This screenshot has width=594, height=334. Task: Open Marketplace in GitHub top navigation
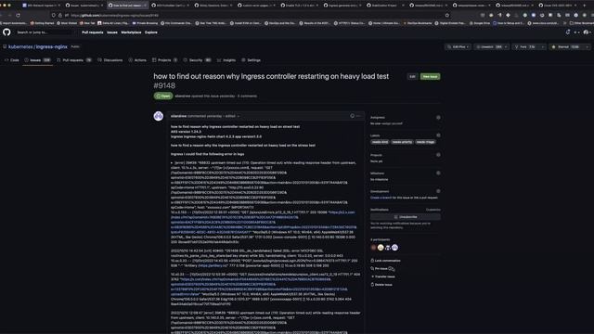131,32
